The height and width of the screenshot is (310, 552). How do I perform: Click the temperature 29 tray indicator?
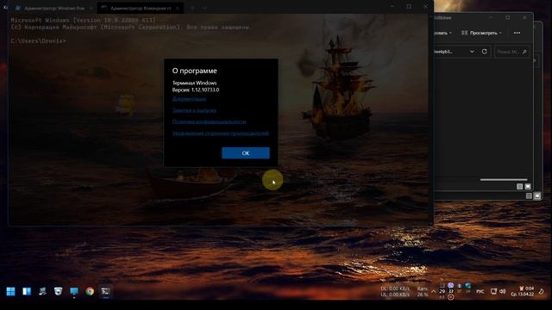click(442, 291)
